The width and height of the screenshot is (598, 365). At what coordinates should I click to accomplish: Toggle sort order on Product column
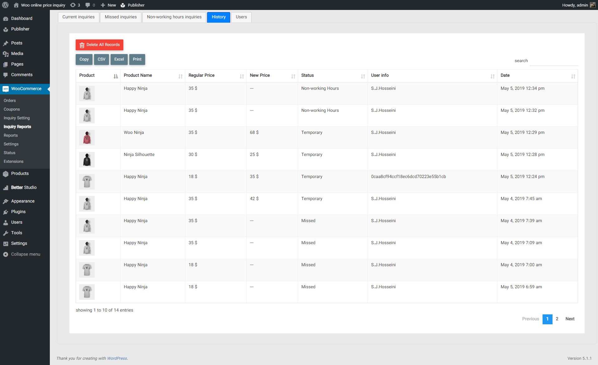[116, 76]
